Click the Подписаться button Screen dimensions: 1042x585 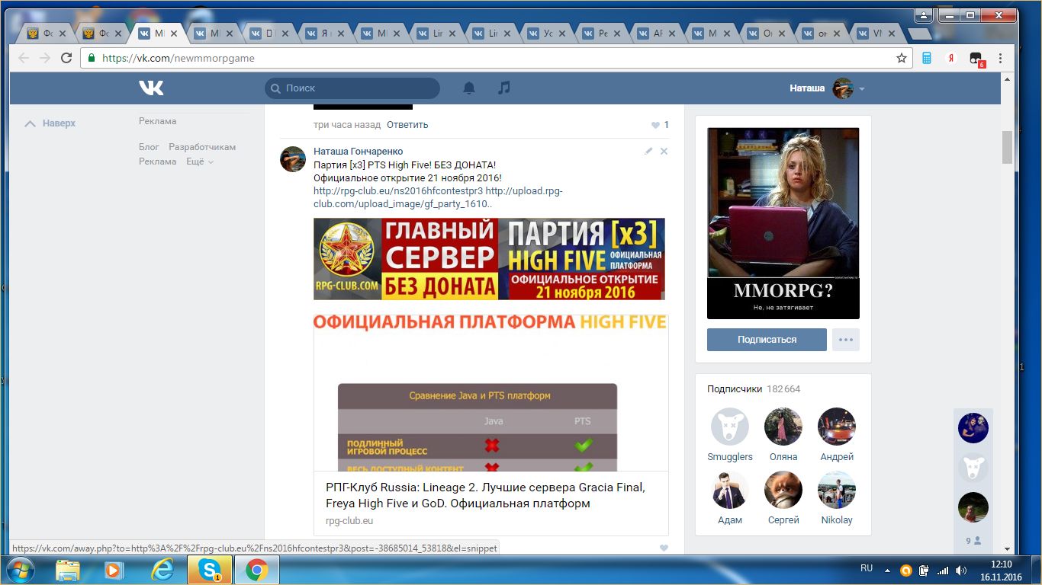pos(767,340)
